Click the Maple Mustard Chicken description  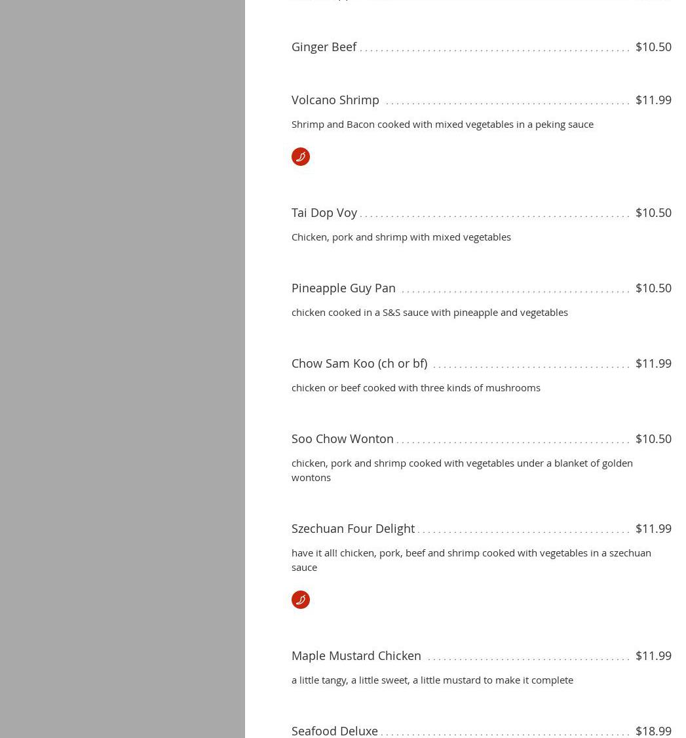[432, 680]
